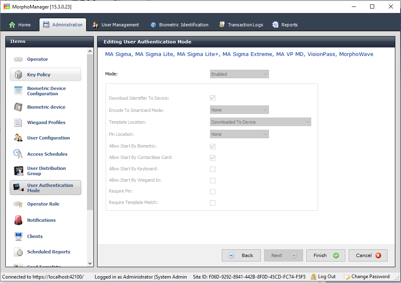Toggle the Download Identifier To Device checkbox
Screen dimensions: 401x283
[212, 98]
